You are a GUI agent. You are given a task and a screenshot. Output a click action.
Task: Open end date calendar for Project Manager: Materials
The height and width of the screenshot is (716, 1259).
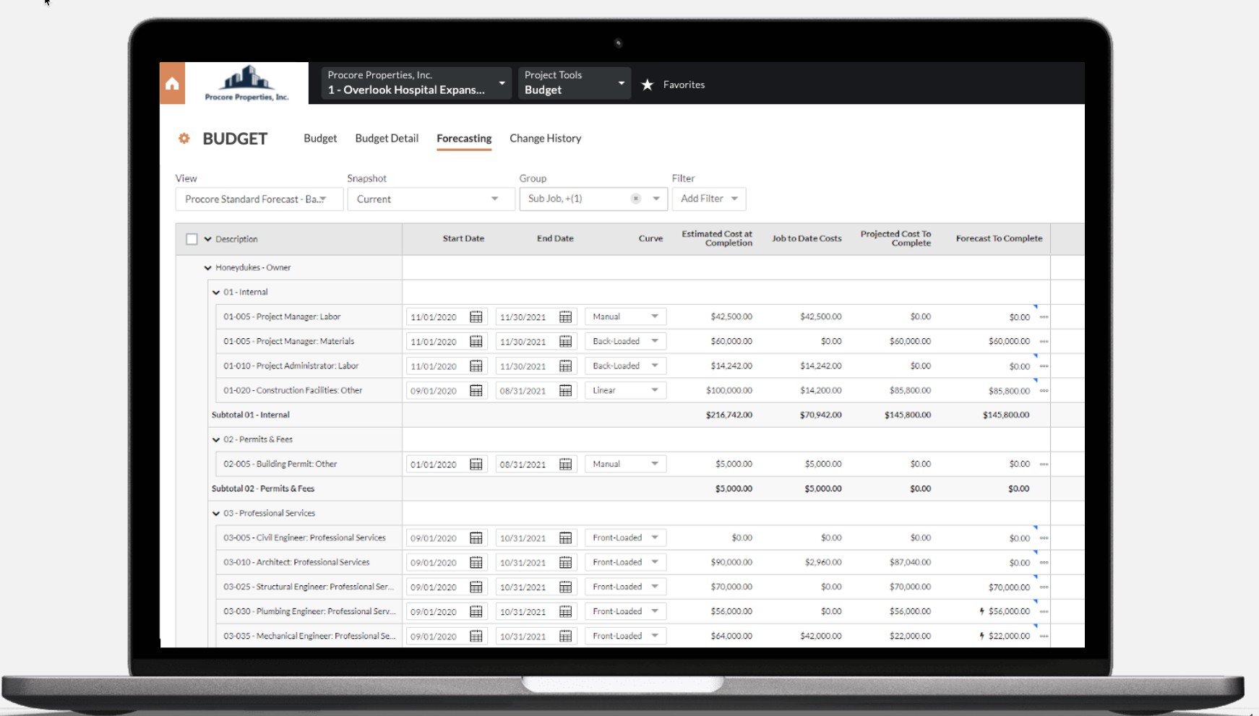[566, 341]
